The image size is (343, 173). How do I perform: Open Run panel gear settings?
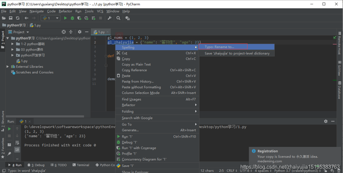point(326,121)
